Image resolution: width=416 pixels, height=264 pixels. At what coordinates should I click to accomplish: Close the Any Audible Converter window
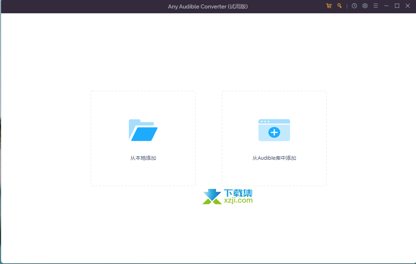click(x=408, y=6)
